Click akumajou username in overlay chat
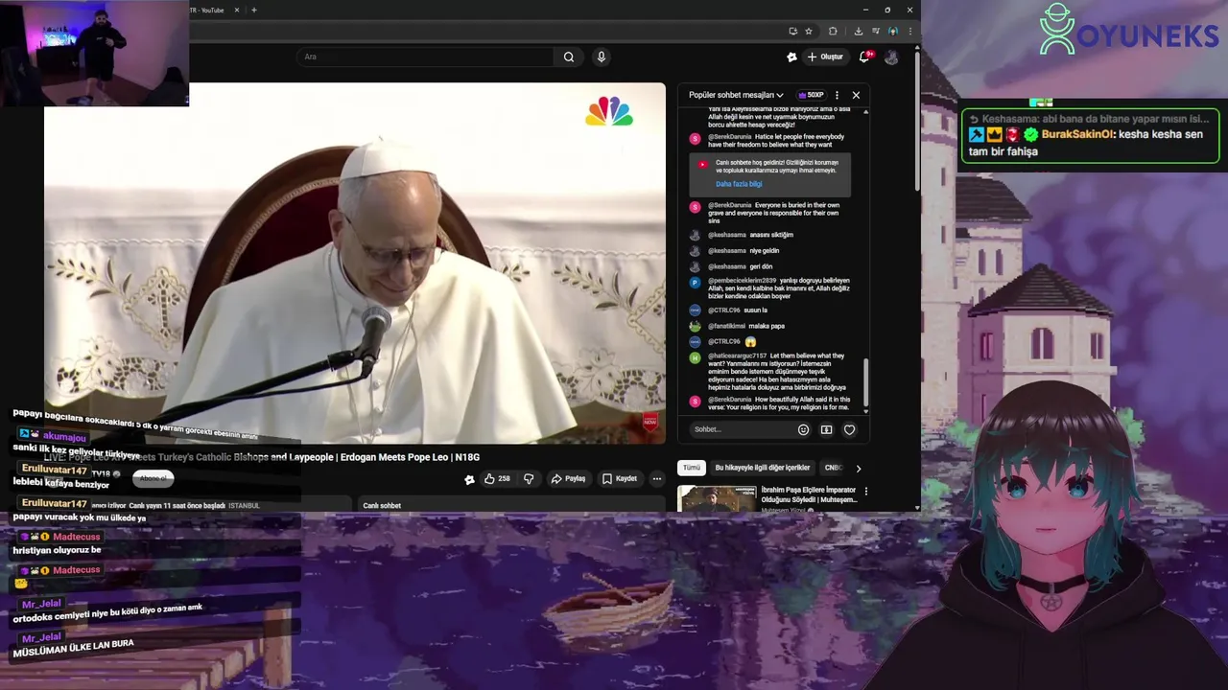The height and width of the screenshot is (690, 1228). (x=64, y=437)
